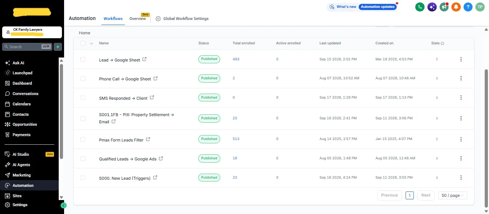
Task: Click the three-dot menu for Lead → Google Sheet
Action: click(x=461, y=59)
